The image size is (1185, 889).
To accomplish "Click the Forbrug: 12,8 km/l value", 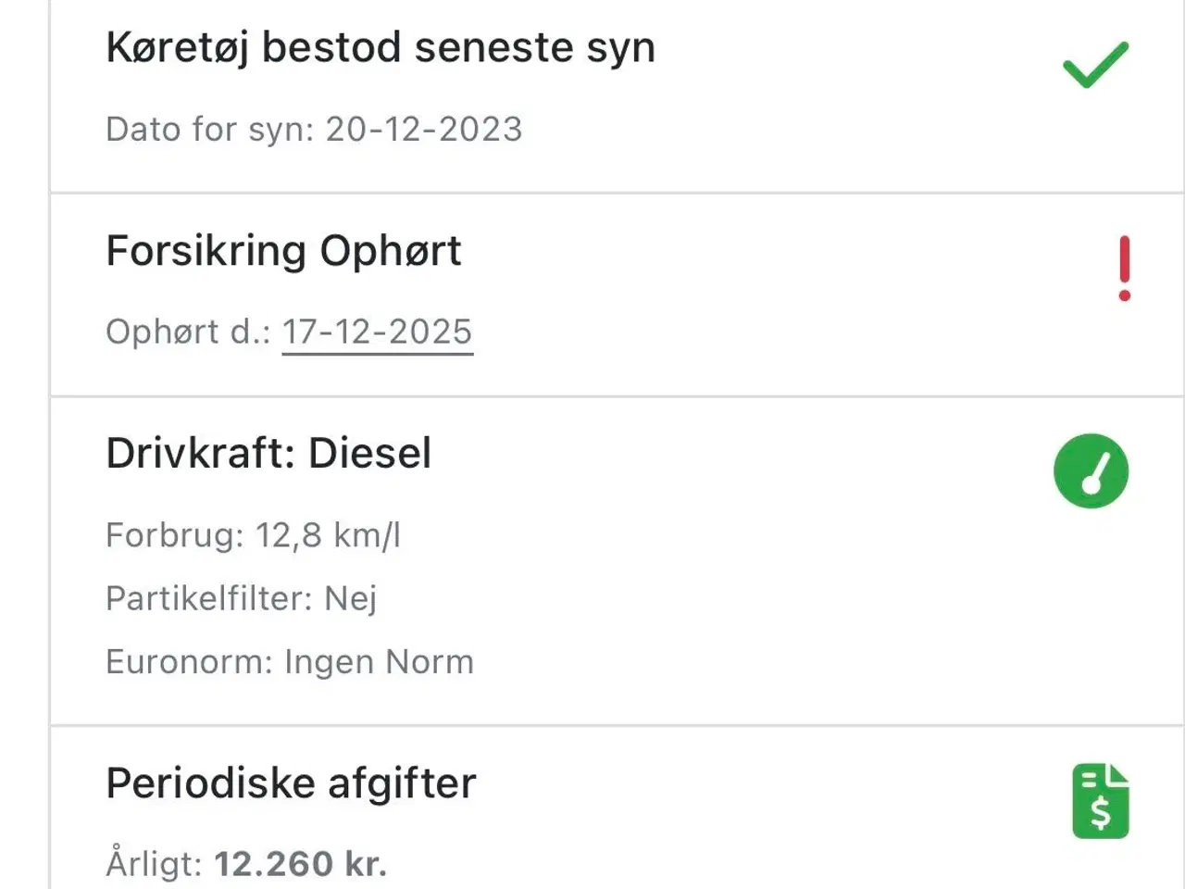I will pos(251,535).
